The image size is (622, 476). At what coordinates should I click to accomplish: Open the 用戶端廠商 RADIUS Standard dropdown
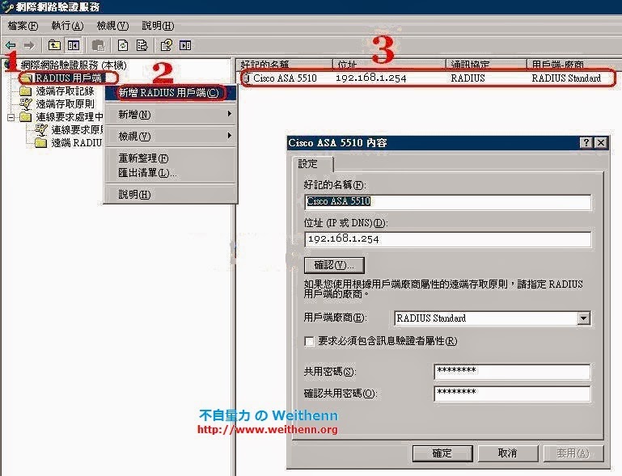583,318
